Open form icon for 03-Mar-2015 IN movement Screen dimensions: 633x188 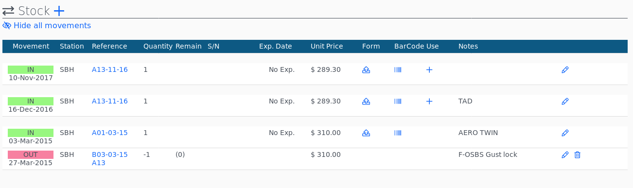coord(367,133)
